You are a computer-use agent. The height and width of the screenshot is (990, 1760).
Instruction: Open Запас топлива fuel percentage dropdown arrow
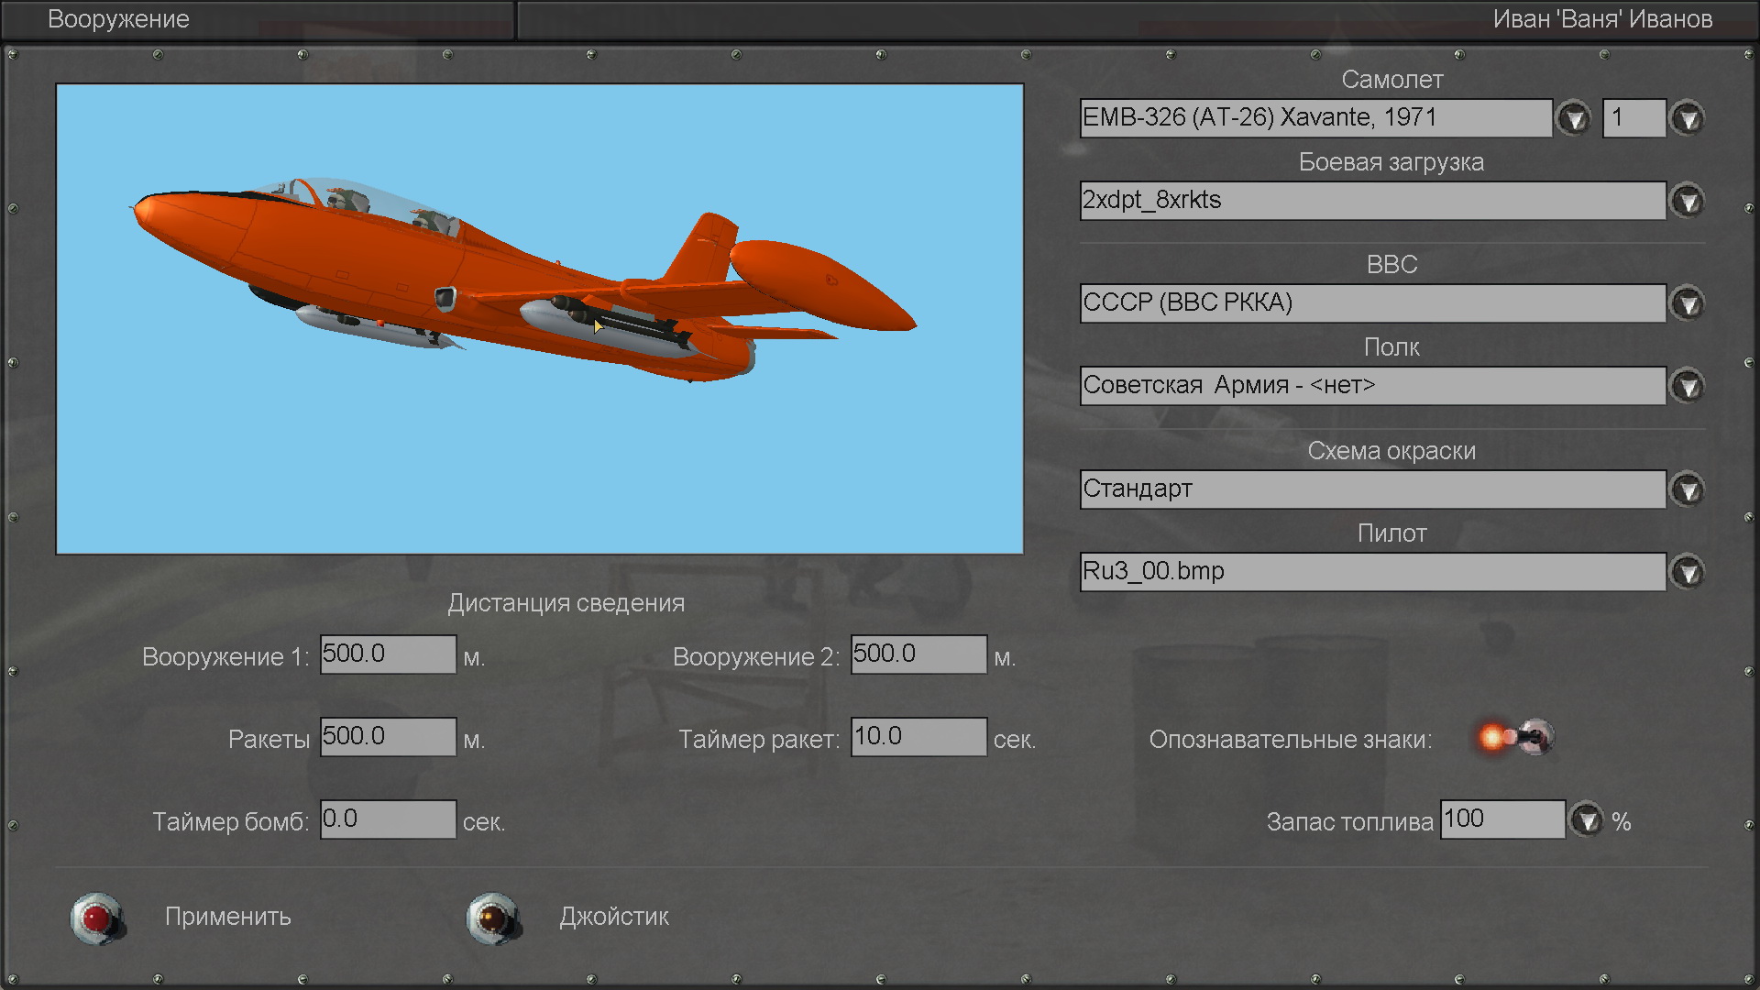click(x=1587, y=819)
